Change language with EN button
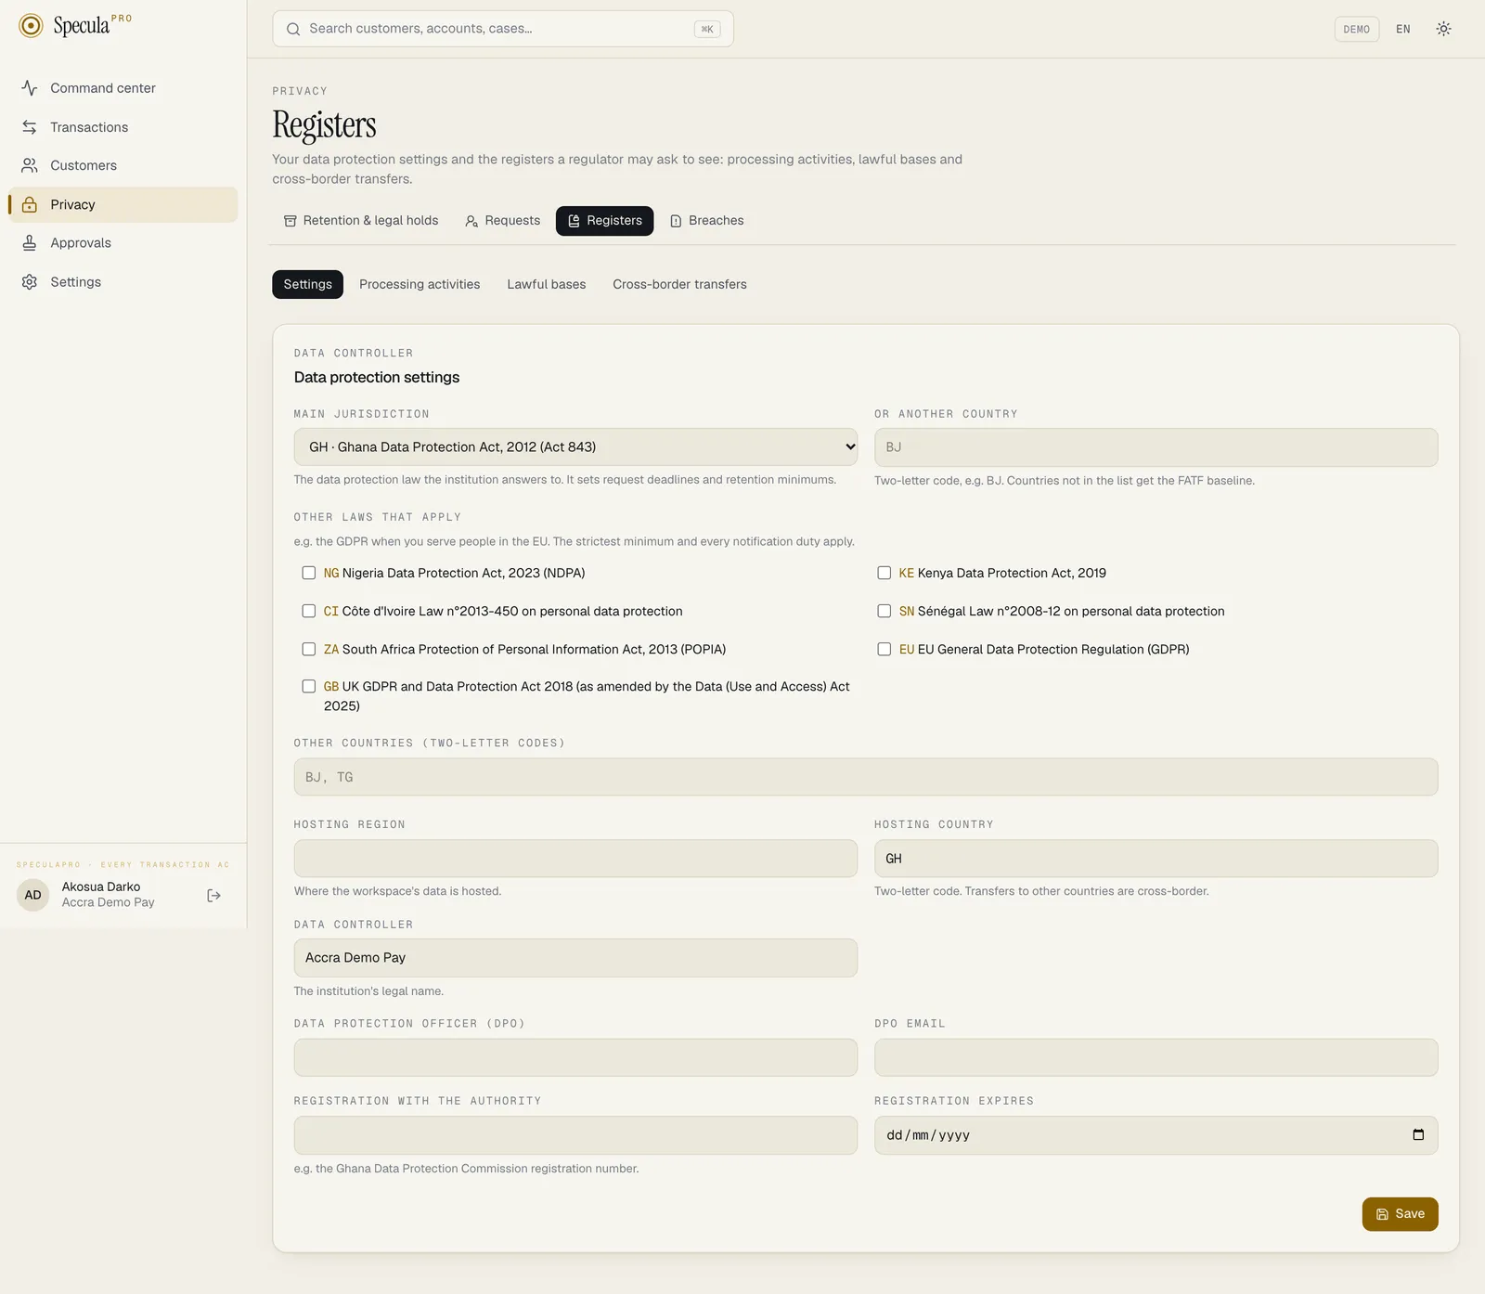This screenshot has width=1485, height=1294. click(x=1403, y=29)
